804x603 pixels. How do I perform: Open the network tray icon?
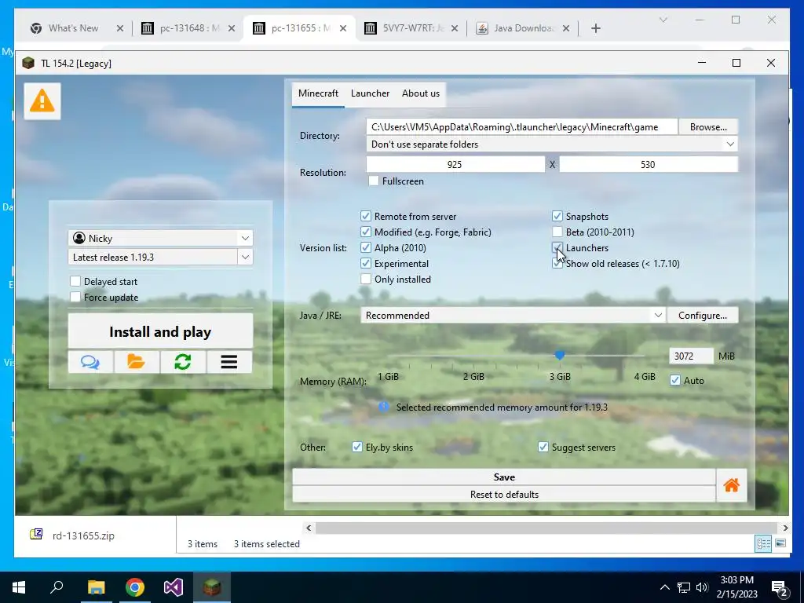[x=684, y=587]
